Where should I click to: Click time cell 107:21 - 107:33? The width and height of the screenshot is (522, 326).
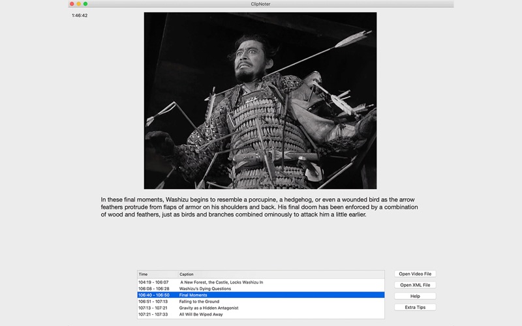[x=153, y=314]
